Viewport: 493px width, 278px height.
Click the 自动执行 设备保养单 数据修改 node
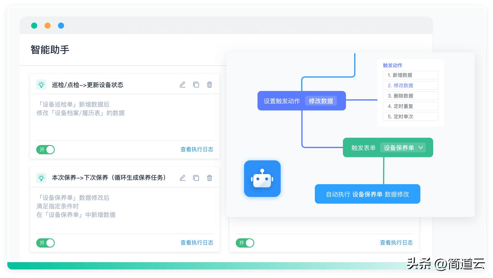click(x=367, y=194)
